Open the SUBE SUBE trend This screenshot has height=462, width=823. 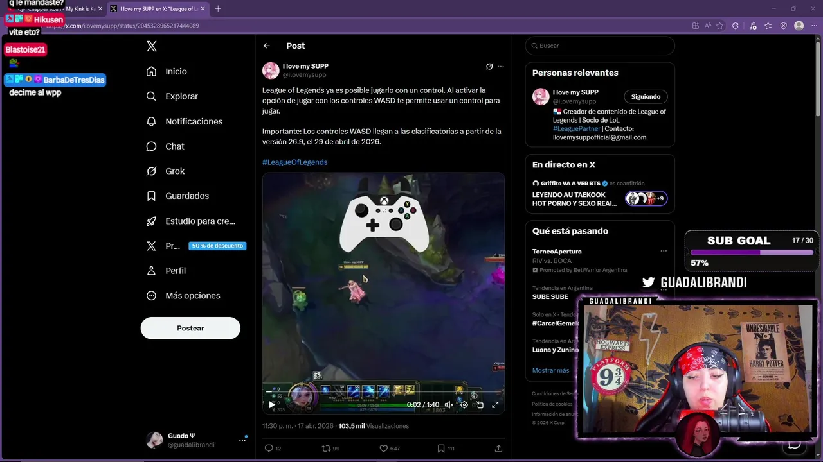coord(550,297)
